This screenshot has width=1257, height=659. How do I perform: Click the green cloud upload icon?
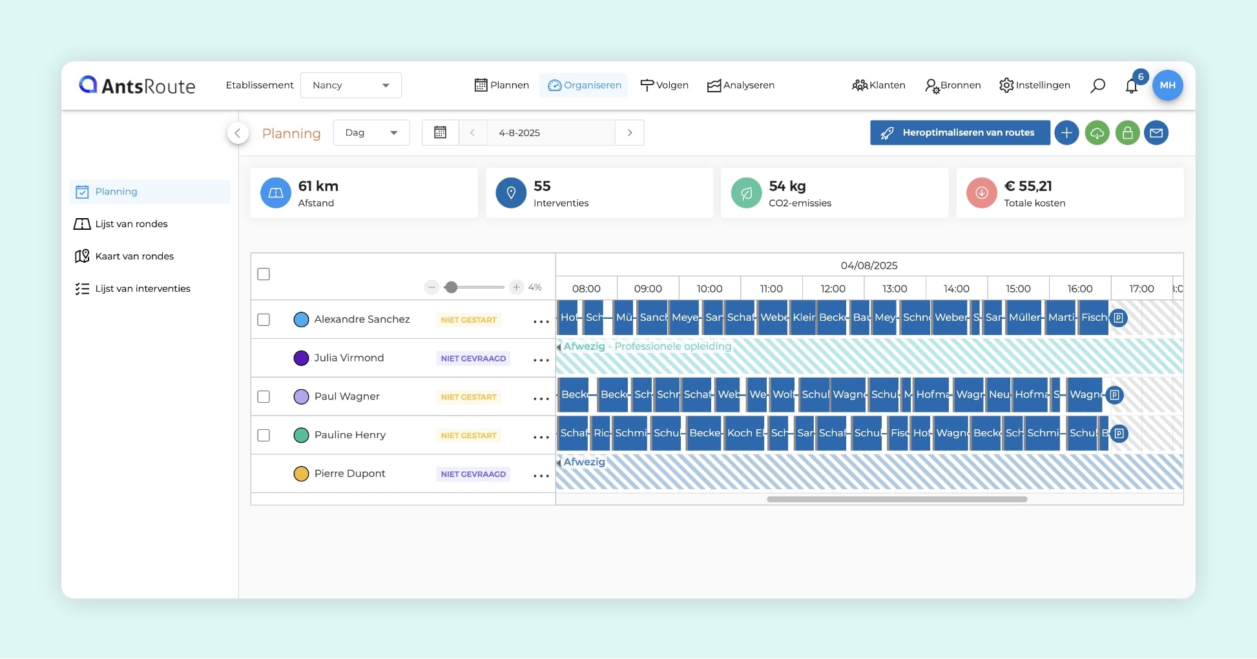(x=1097, y=133)
